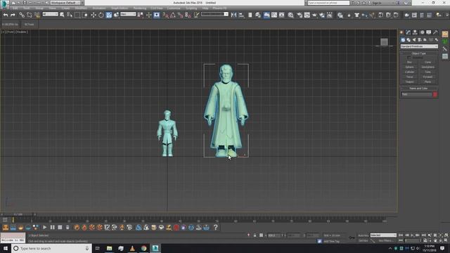Click the Use Pivot Point Center icon
450x253 pixels.
click(x=141, y=15)
